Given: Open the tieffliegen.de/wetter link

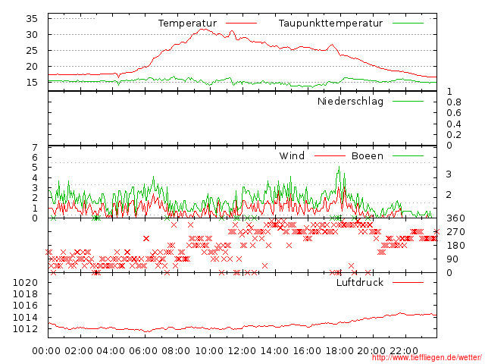Looking at the screenshot, I should pos(427,358).
